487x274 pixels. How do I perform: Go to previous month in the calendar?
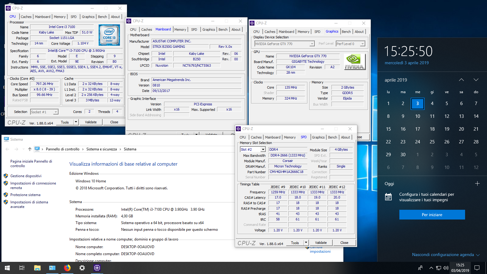coord(461,80)
